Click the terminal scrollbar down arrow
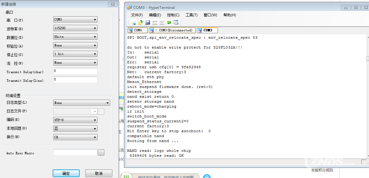This screenshot has height=178, width=369. (x=368, y=156)
